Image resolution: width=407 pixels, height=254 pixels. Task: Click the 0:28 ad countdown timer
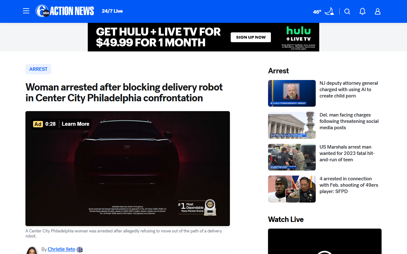tap(51, 124)
